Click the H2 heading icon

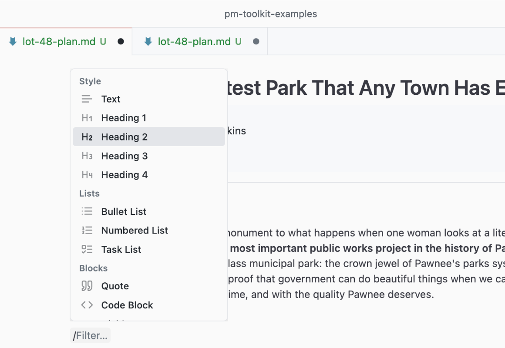tap(87, 137)
